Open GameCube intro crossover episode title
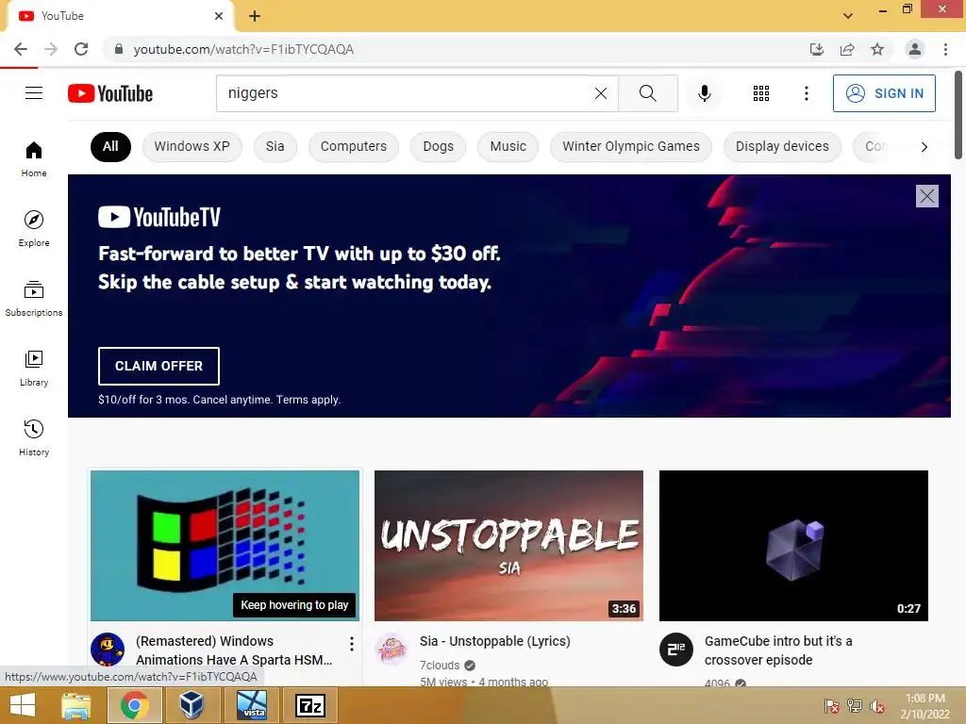Viewport: 966px width, 724px height. click(778, 650)
